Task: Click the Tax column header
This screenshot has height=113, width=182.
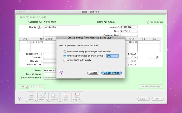Action: 154,39
